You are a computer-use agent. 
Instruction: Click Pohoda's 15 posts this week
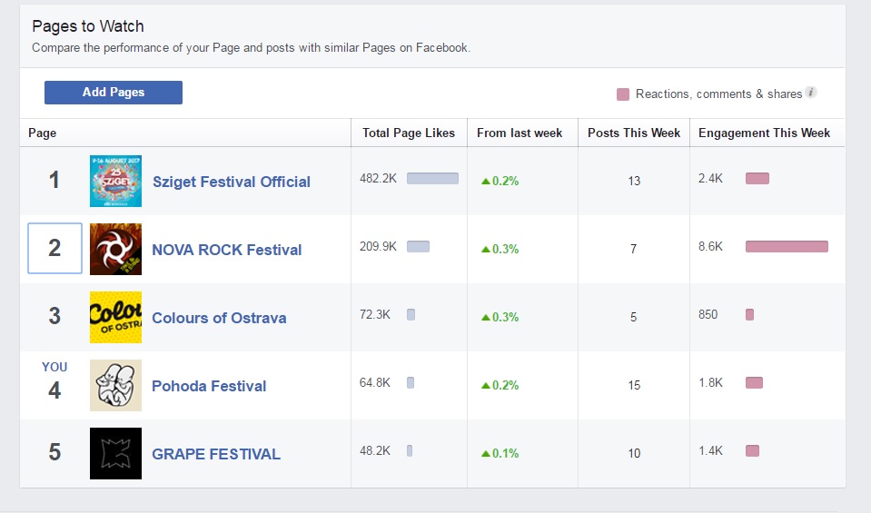(634, 385)
